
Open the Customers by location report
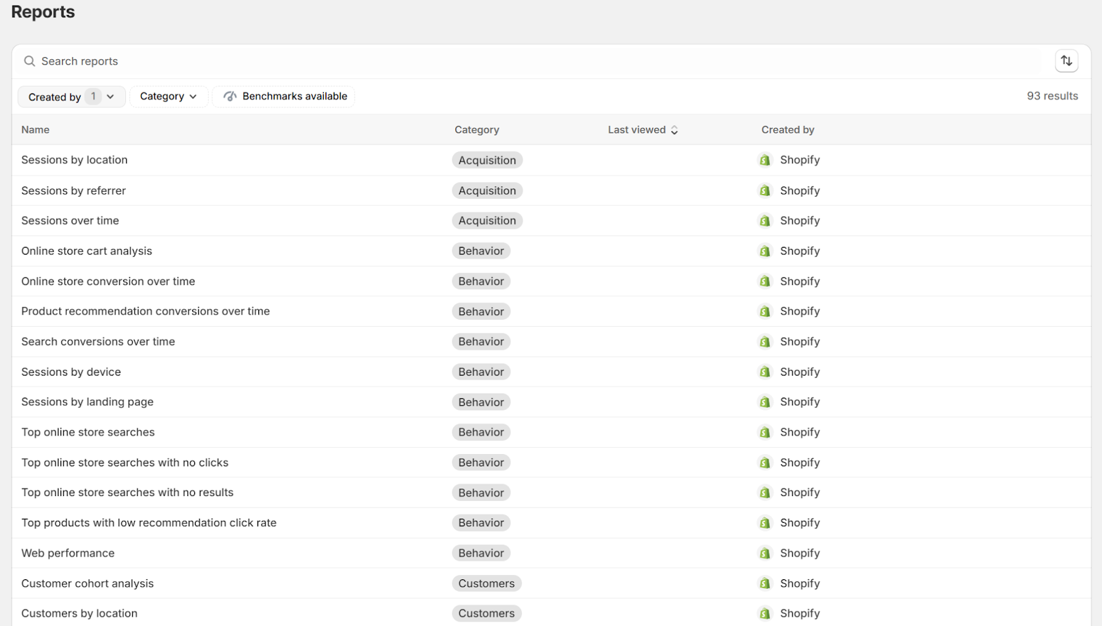coord(79,613)
